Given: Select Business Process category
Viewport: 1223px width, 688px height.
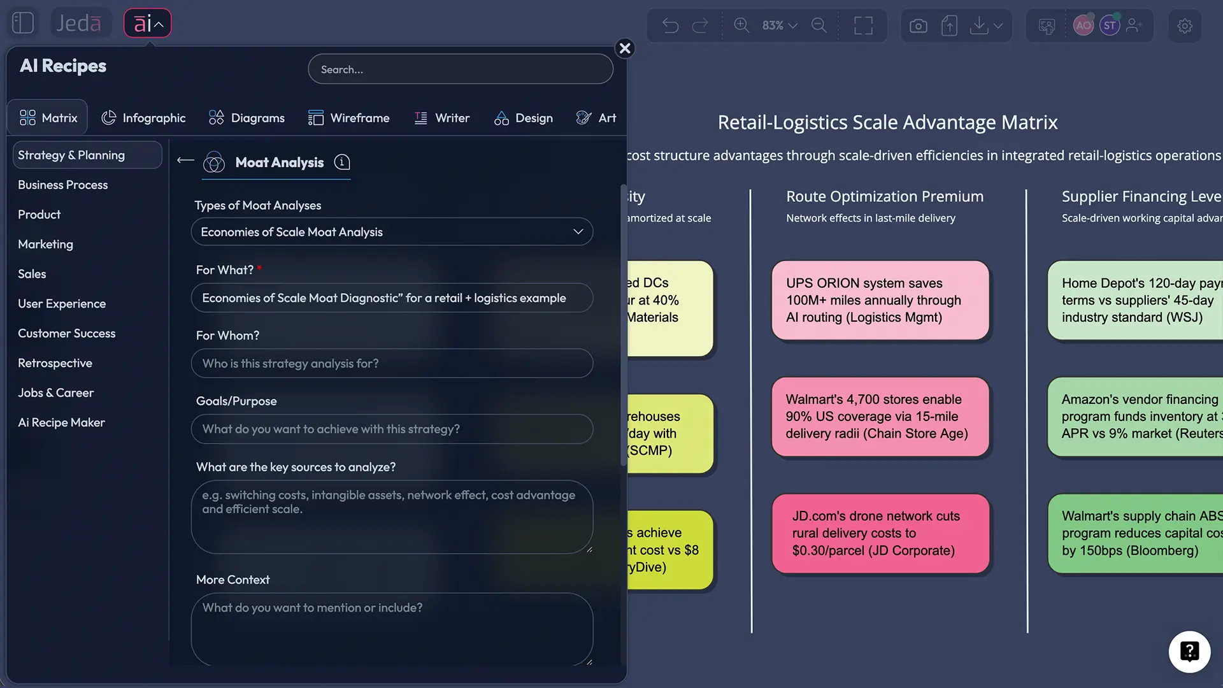Looking at the screenshot, I should coord(63,185).
